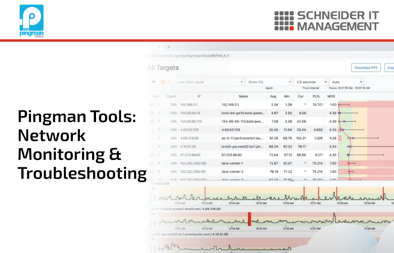Click the 10:26 AM label on 4.68.63.133 timeline

(x=288, y=203)
